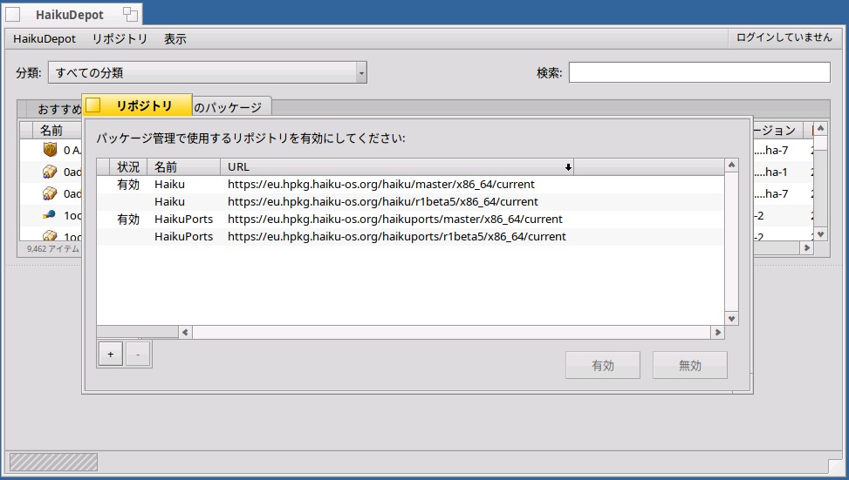The width and height of the screenshot is (849, 480).
Task: Click the 0 A.D. package shield icon
Action: (51, 150)
